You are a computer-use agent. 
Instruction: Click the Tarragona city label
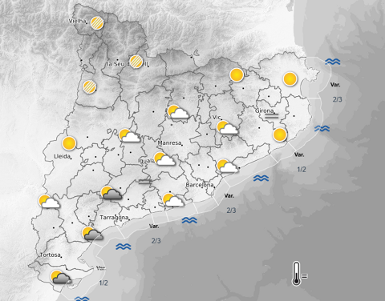(114, 218)
